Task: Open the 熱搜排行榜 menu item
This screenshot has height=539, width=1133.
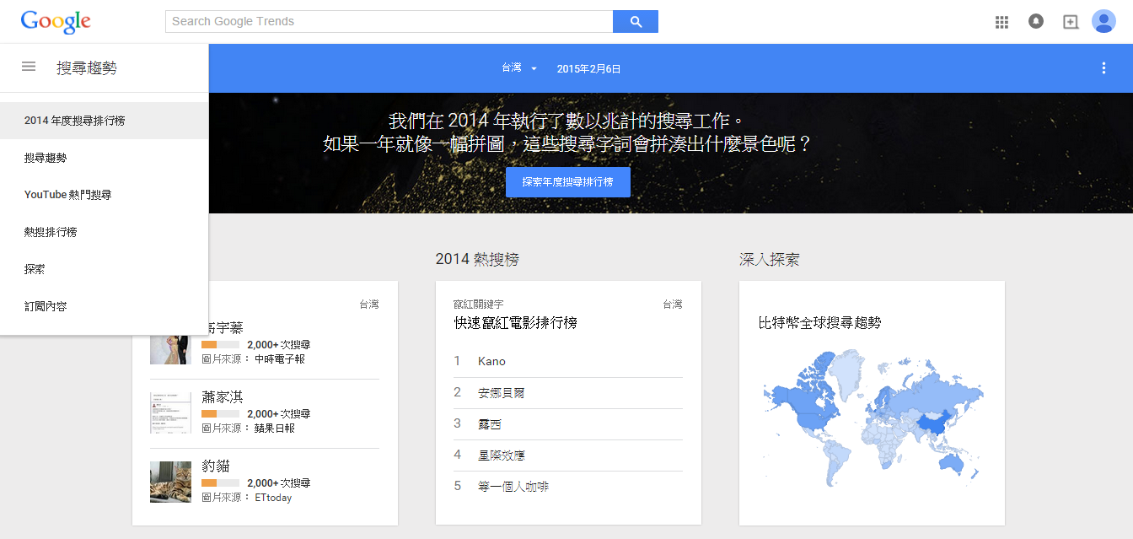Action: pos(105,232)
